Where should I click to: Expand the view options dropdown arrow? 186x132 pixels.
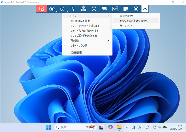56,12
